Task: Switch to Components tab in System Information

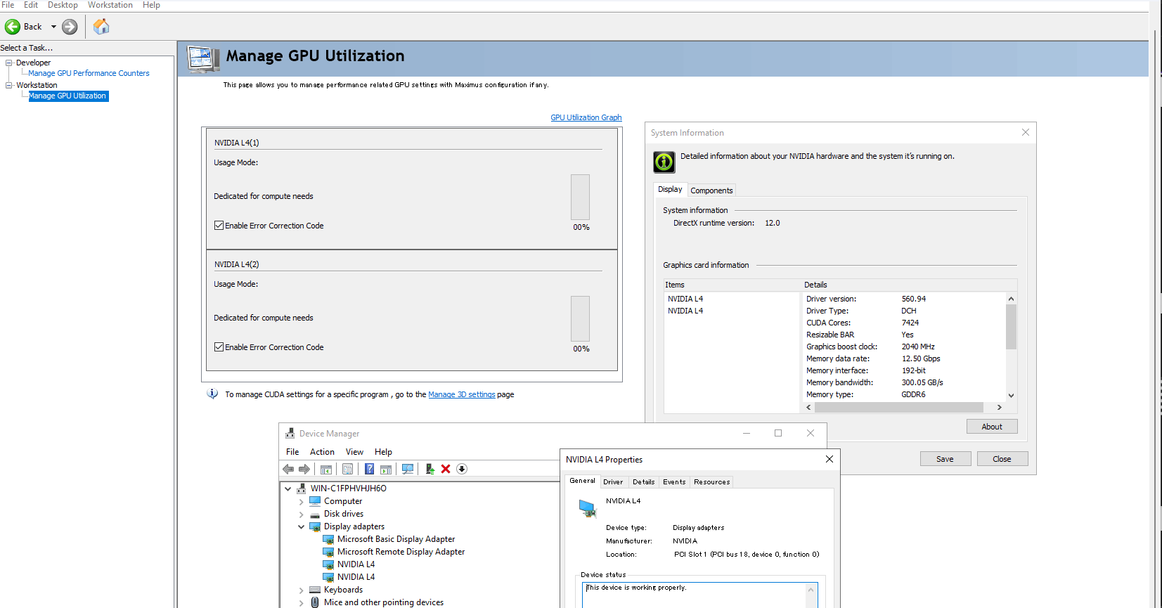Action: pos(711,190)
